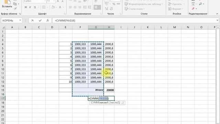Open the underline style dropdown arrow
This screenshot has height=124, width=220.
click(38, 7)
